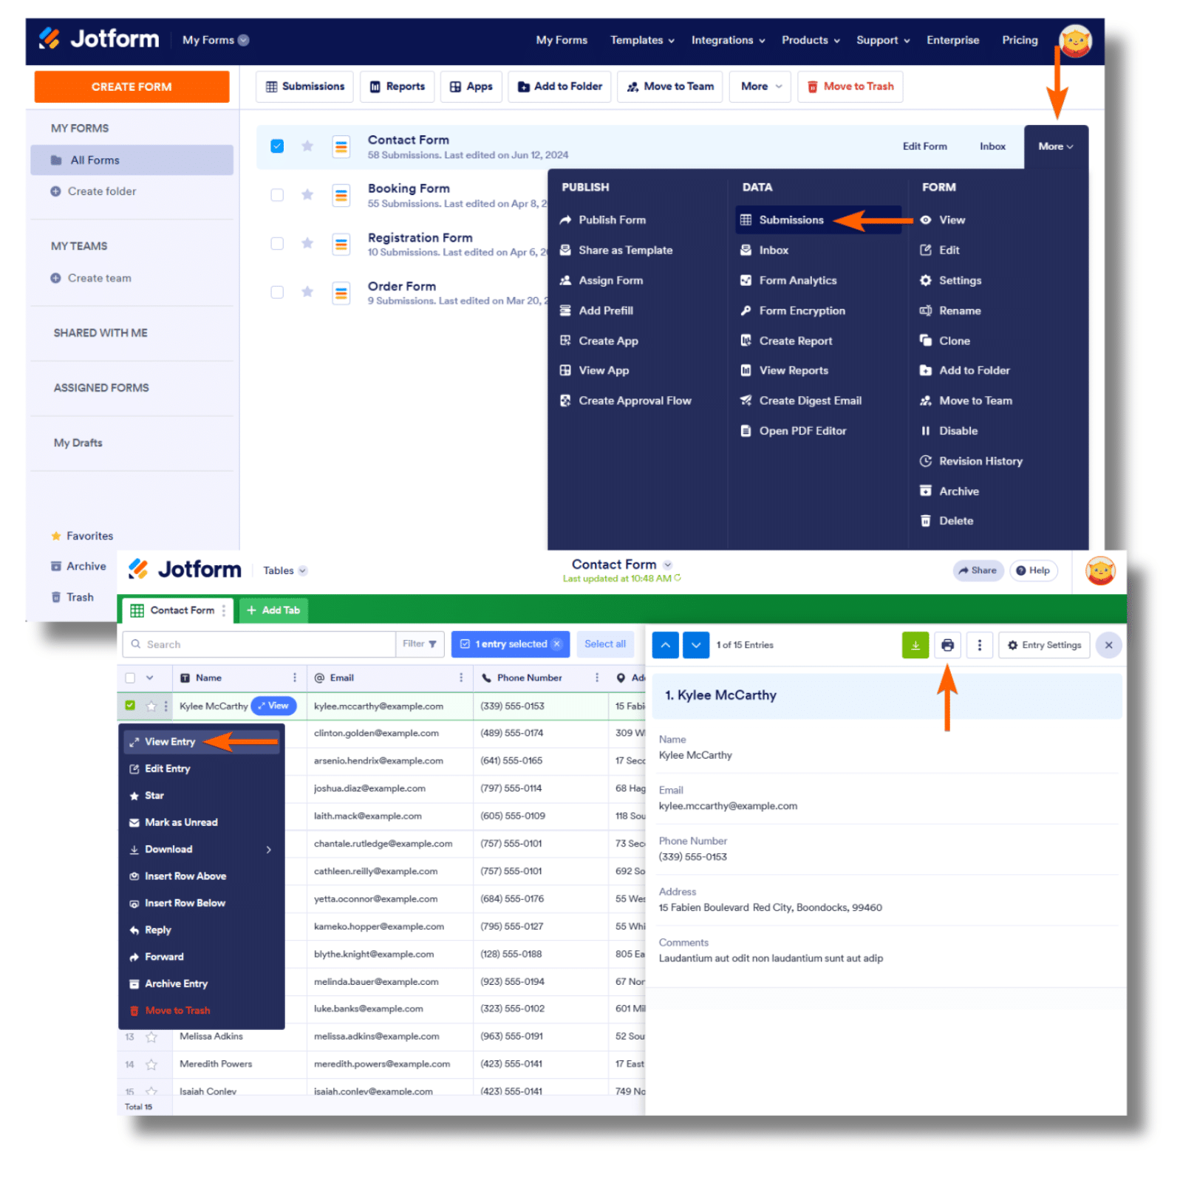Choose Revision History in the FORM column
Screen dimensions: 1197x1197
pyautogui.click(x=971, y=461)
